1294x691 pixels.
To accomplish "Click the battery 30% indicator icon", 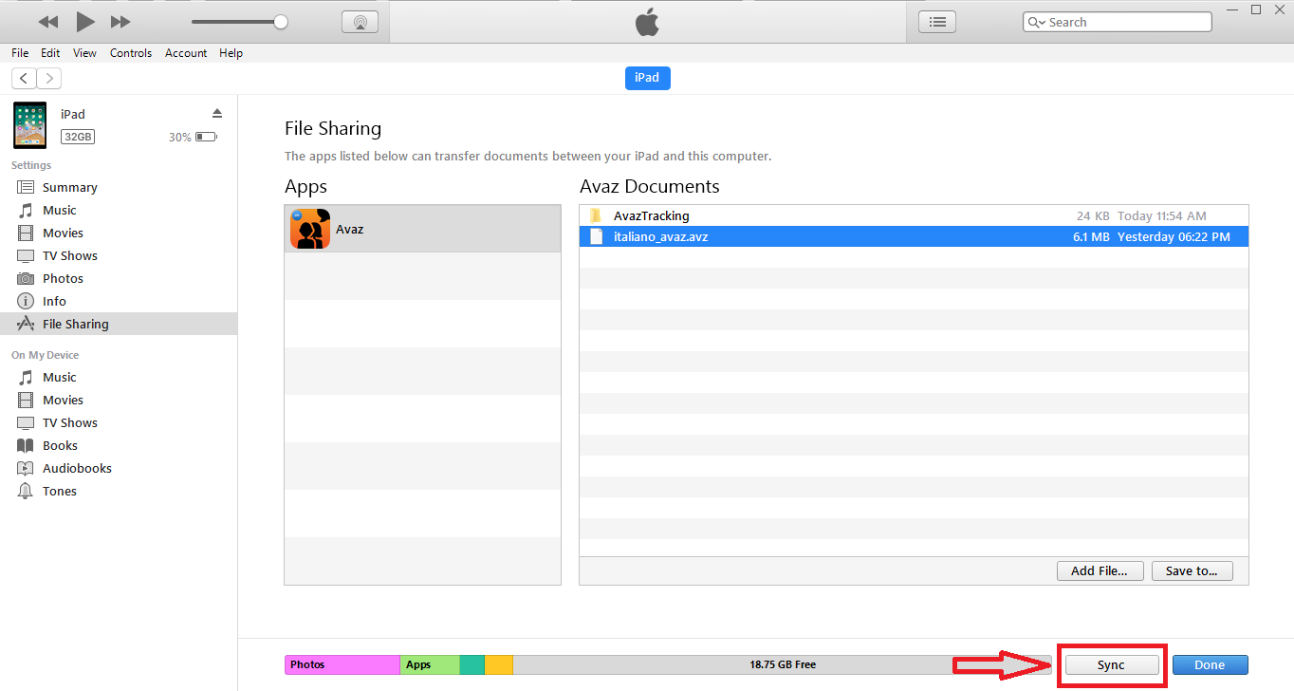I will (x=206, y=137).
